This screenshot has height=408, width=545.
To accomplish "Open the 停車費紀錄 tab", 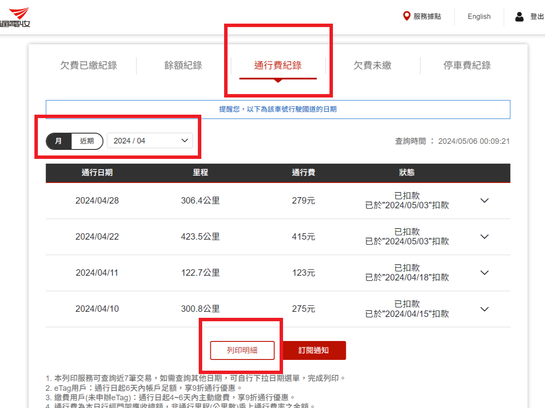I will tap(467, 66).
